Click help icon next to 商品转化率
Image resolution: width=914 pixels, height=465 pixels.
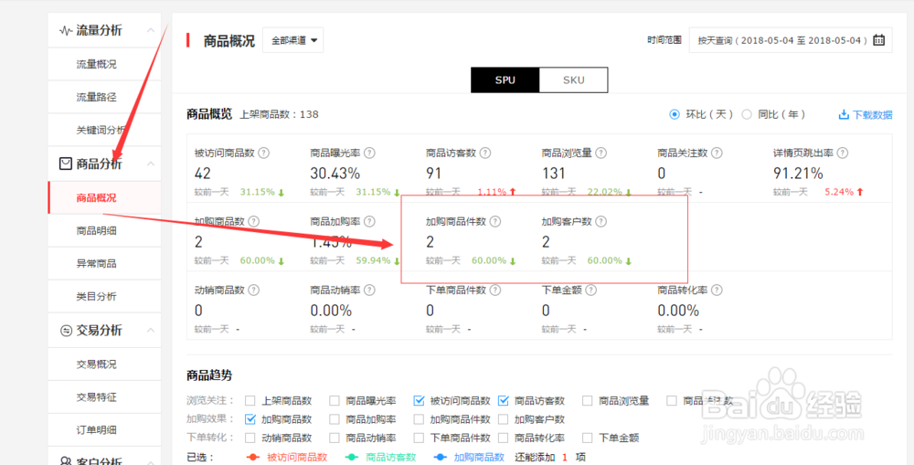pyautogui.click(x=717, y=290)
